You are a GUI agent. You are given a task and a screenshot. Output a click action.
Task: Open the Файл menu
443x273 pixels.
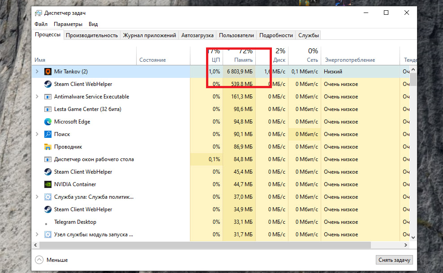[x=41, y=24]
